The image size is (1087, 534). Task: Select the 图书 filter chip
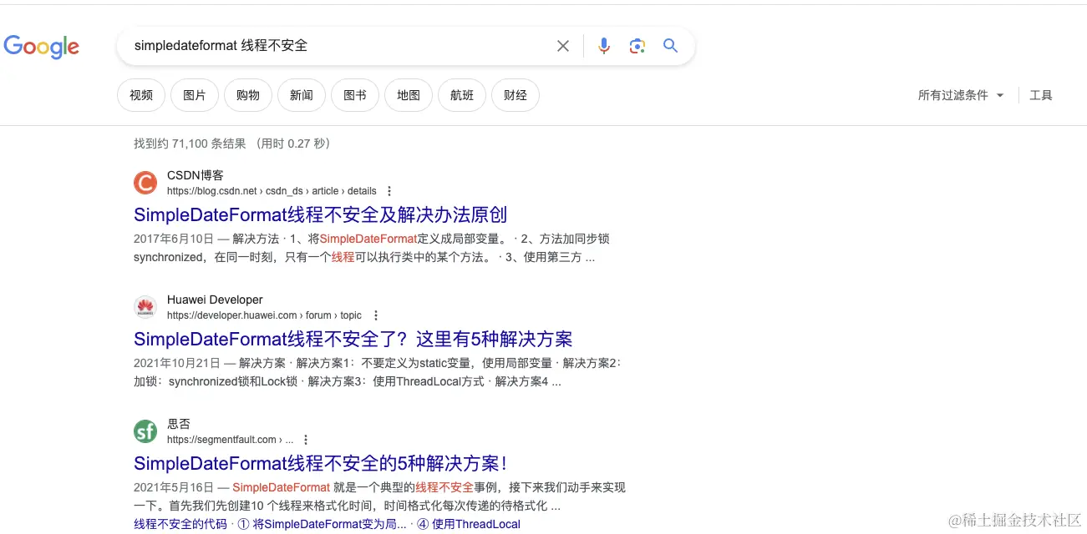pyautogui.click(x=355, y=95)
